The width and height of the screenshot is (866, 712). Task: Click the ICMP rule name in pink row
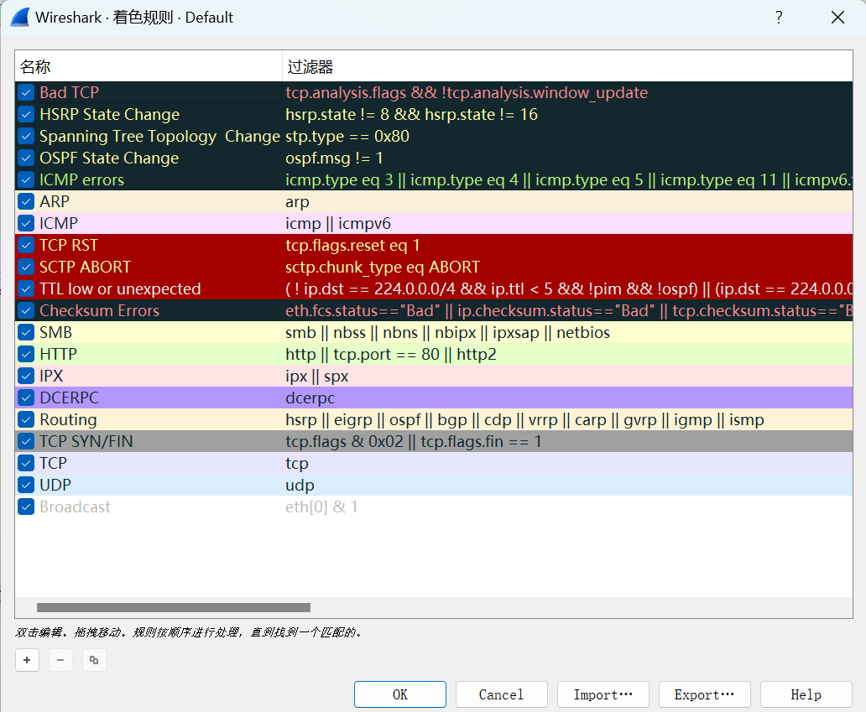(59, 223)
